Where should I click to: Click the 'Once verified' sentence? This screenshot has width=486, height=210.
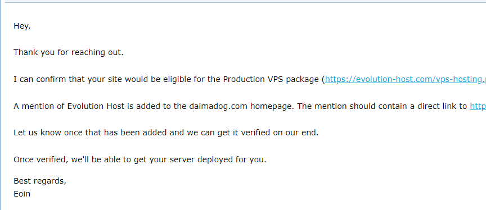[x=140, y=160]
